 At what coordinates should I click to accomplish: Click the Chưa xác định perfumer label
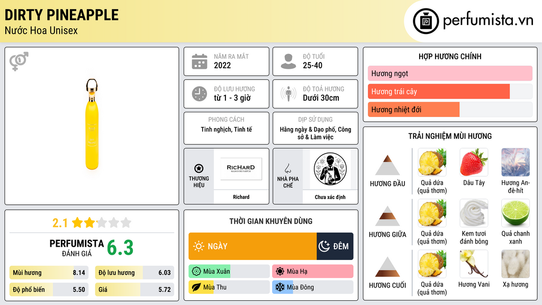tap(330, 197)
